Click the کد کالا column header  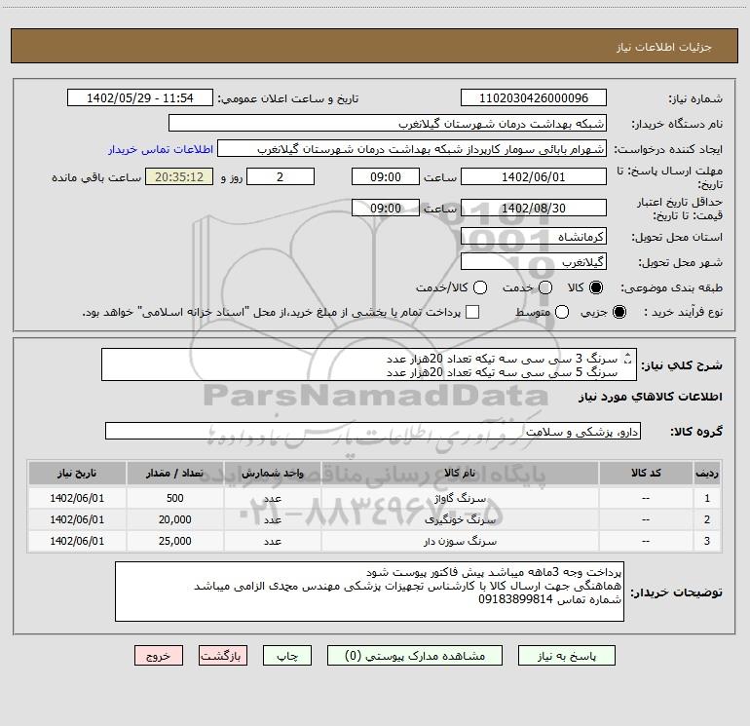click(x=646, y=473)
